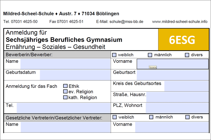Check the Bewerber divers checkbox
Screen dimensions: 211x140
pos(187,55)
